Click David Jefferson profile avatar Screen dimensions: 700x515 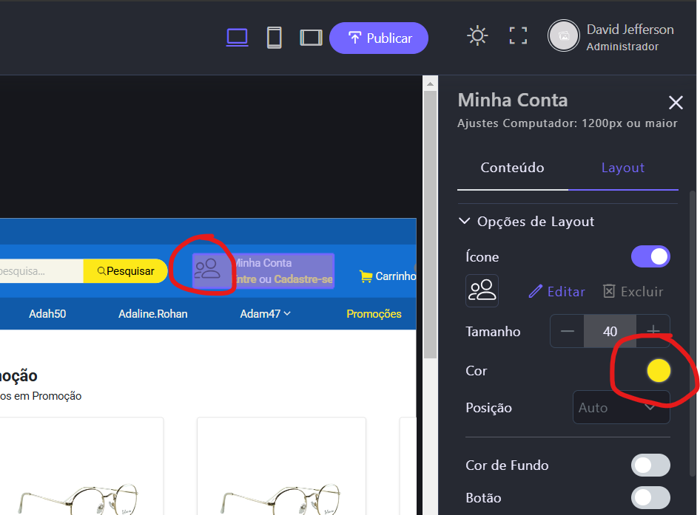(x=563, y=36)
